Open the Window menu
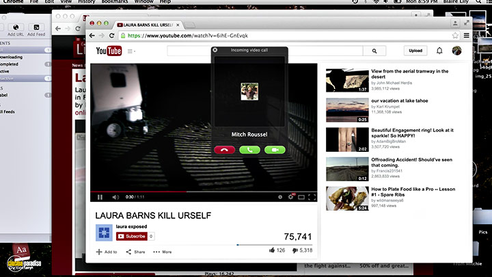The height and width of the screenshot is (277, 492). (143, 1)
